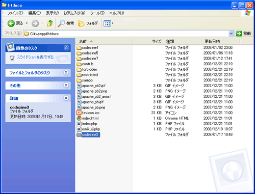The height and width of the screenshot is (194, 255).
Task: Sort by the サイズ column header
Action: point(148,41)
